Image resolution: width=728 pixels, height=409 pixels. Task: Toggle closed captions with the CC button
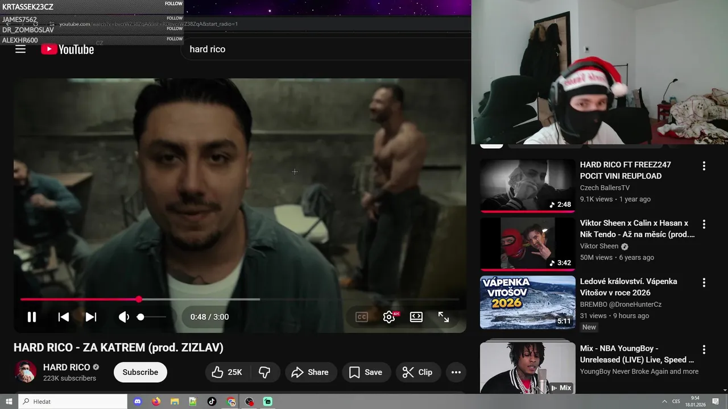coord(362,317)
